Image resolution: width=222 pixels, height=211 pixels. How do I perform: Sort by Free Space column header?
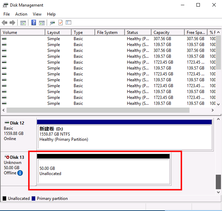[x=196, y=33]
